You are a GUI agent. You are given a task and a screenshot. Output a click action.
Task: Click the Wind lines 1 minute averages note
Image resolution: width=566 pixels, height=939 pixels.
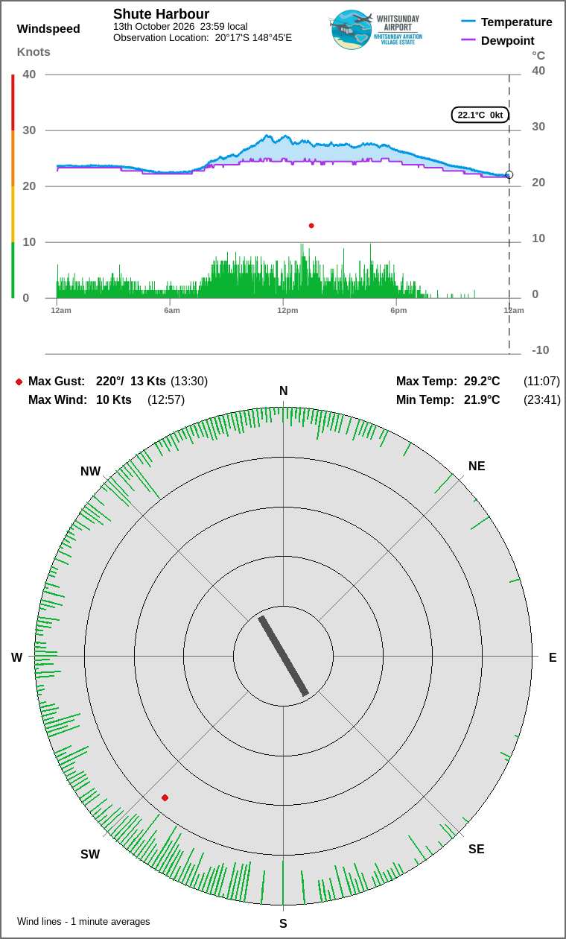83,922
